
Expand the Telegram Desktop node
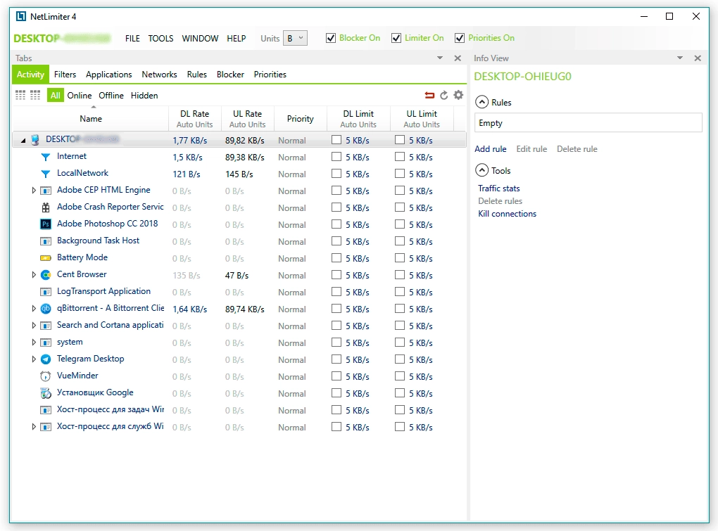(x=33, y=359)
